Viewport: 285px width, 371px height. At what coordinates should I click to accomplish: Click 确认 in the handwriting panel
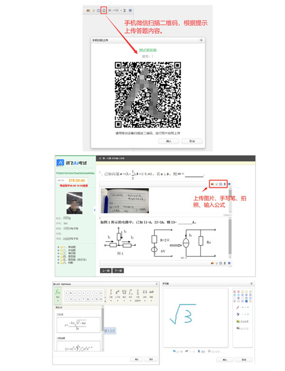click(x=225, y=360)
